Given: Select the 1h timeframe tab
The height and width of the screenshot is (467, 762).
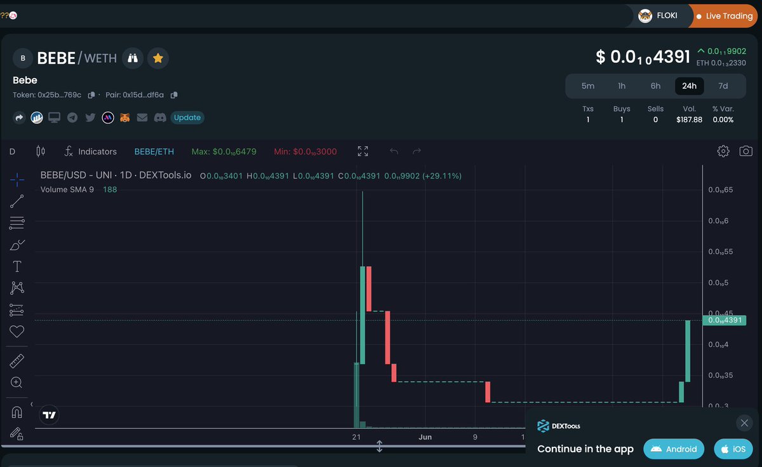Looking at the screenshot, I should [622, 86].
